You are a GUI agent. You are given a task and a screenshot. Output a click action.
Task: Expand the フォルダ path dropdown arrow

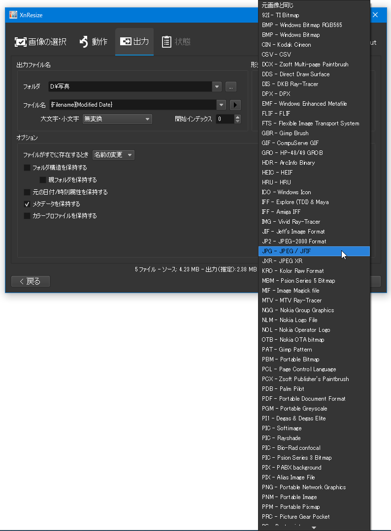217,87
